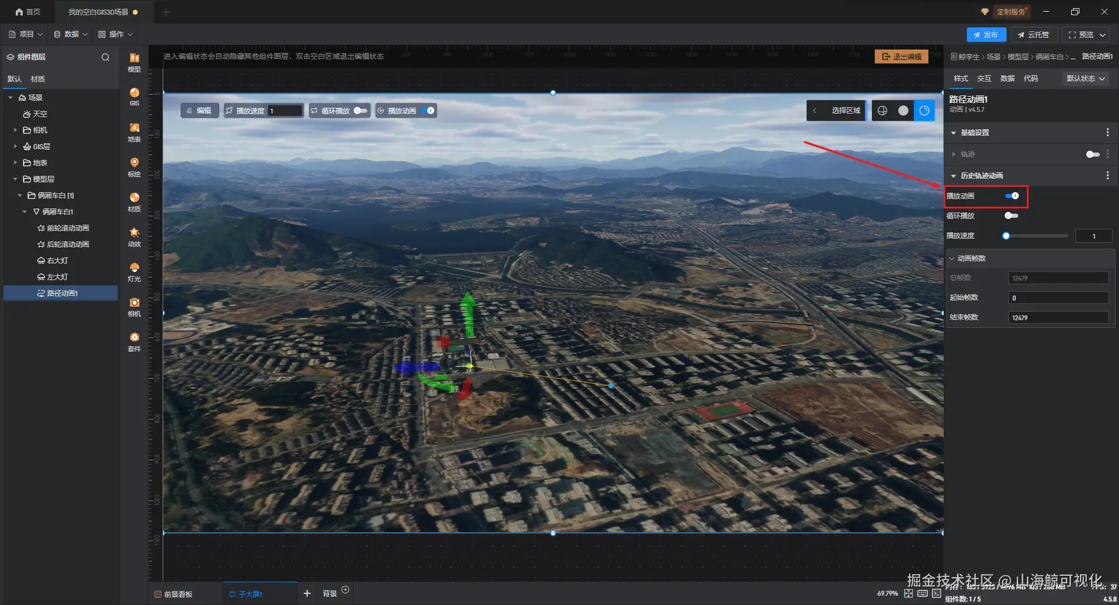Click the home icon tab 首页
The width and height of the screenshot is (1119, 605).
27,12
